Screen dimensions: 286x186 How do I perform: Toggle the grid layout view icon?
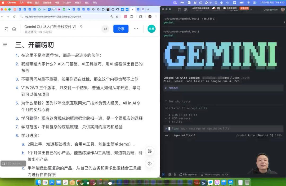[186, 10]
